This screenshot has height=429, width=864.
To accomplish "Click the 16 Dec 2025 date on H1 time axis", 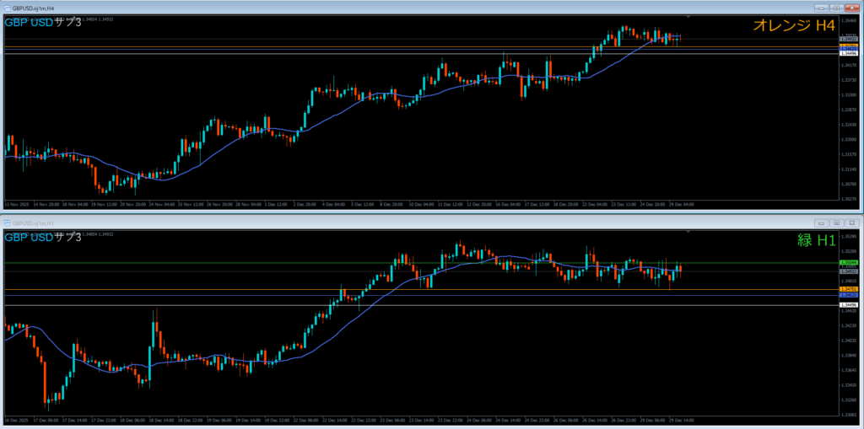I will tap(16, 419).
